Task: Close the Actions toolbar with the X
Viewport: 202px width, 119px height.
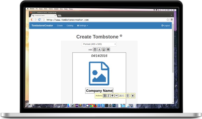Action: [x=132, y=96]
